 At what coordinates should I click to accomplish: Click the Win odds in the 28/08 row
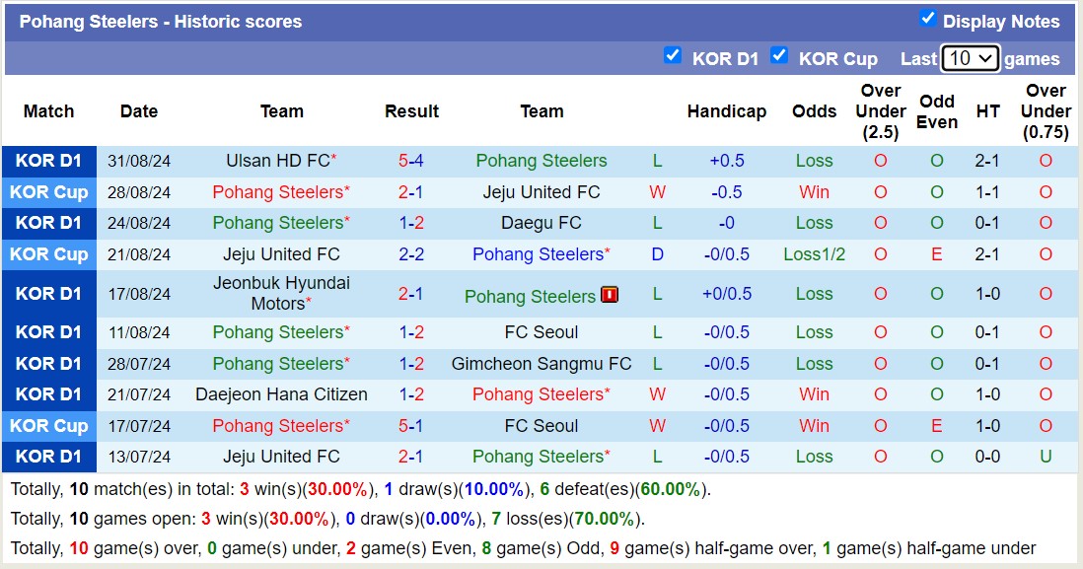pyautogui.click(x=814, y=192)
